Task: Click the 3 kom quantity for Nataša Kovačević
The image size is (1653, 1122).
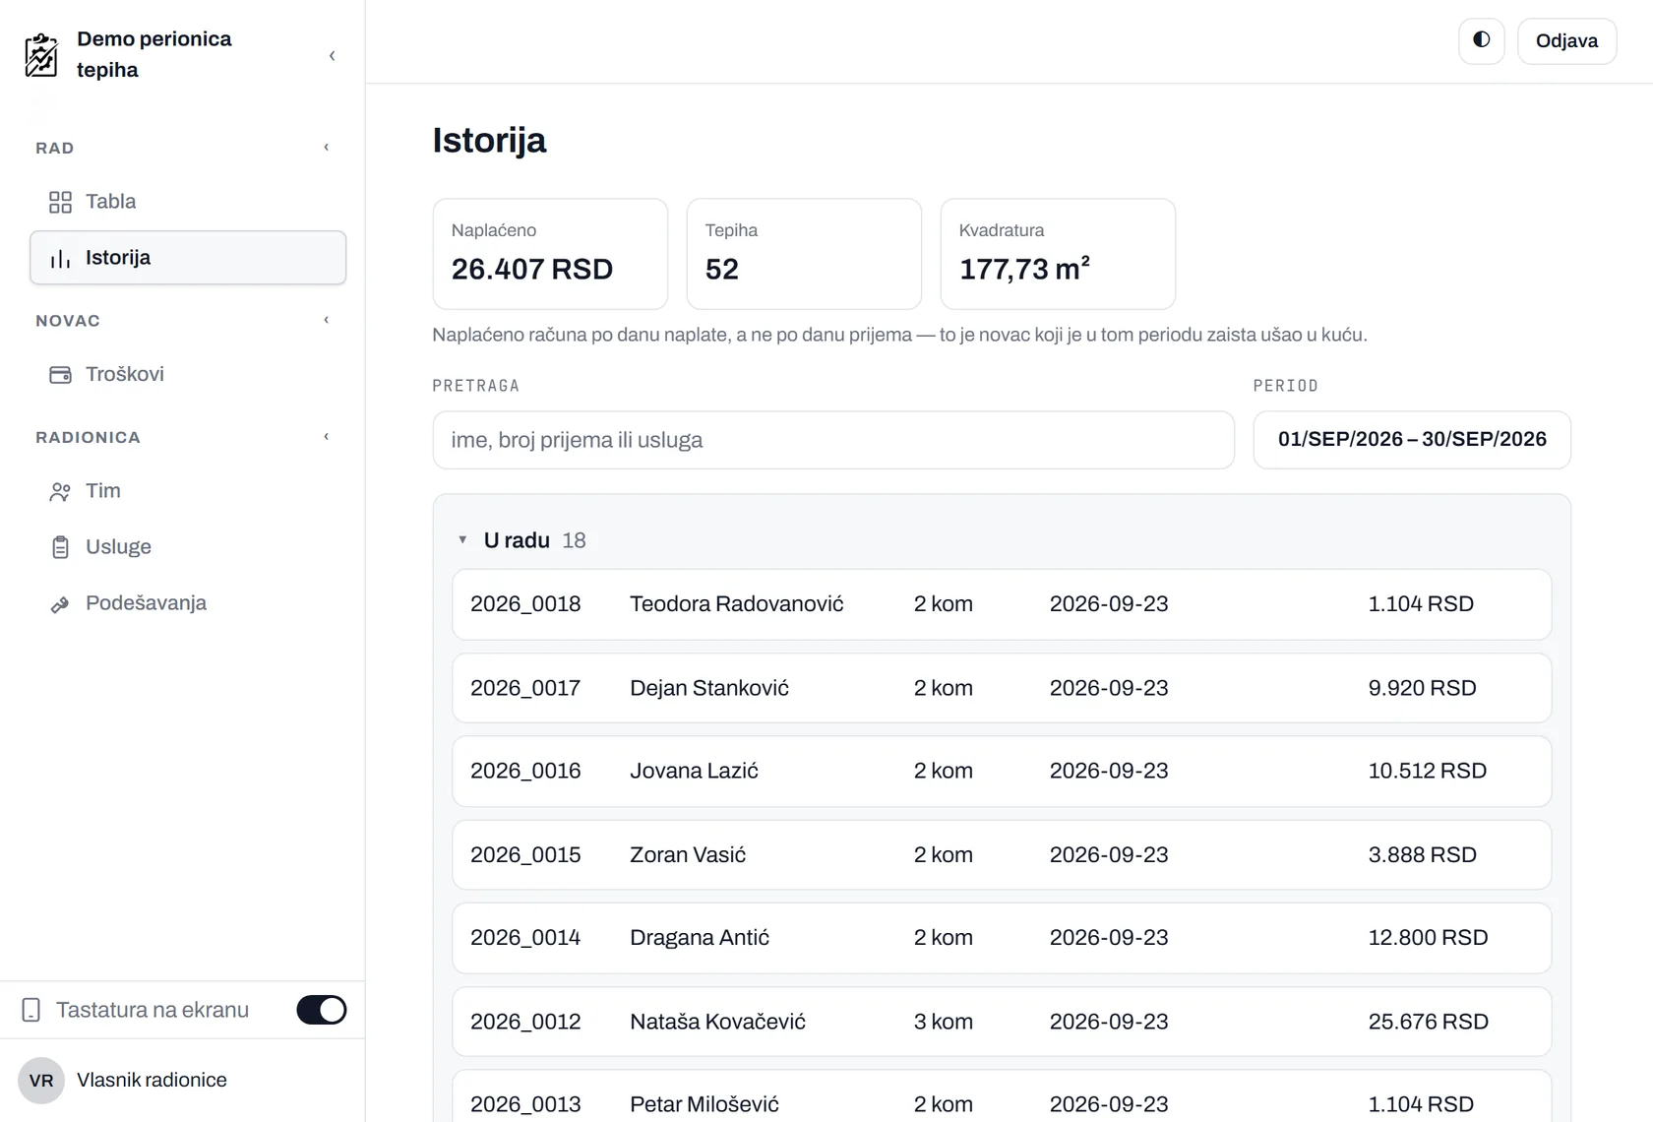Action: (x=944, y=1022)
